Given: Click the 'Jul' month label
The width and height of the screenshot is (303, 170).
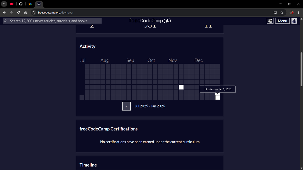Looking at the screenshot, I should 82,60.
